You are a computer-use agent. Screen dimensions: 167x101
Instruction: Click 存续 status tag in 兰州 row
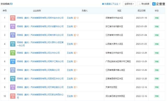coord(157,53)
